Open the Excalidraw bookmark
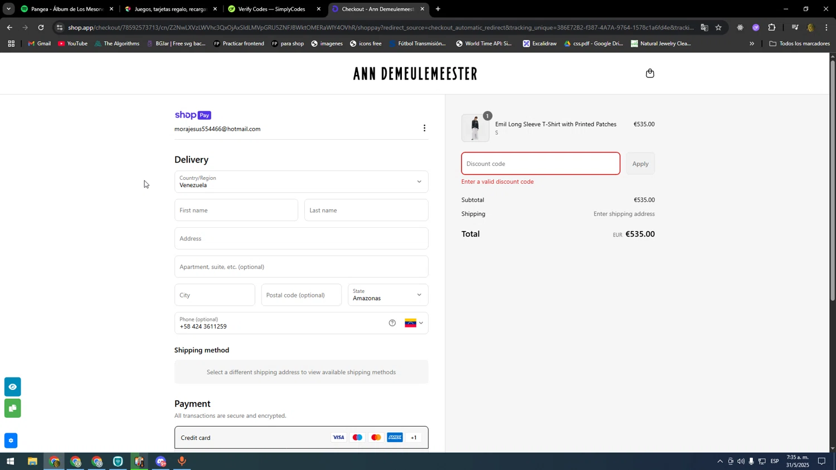This screenshot has width=836, height=470. click(539, 43)
